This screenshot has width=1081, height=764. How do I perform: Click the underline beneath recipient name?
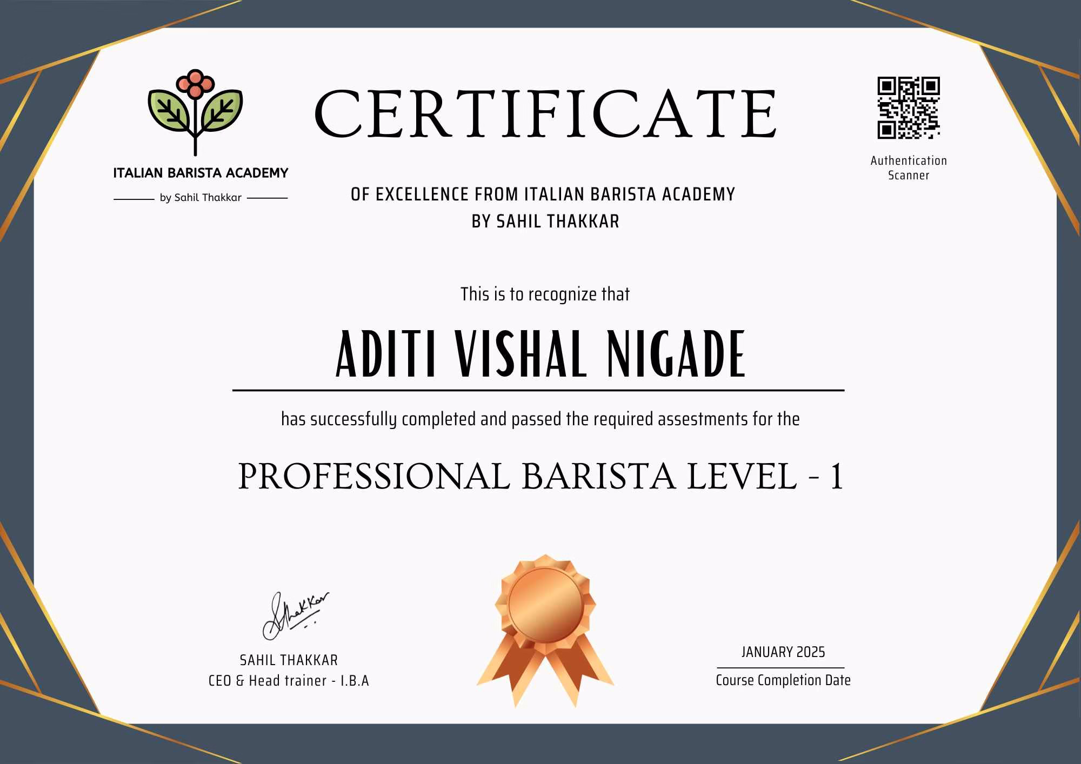(x=538, y=390)
